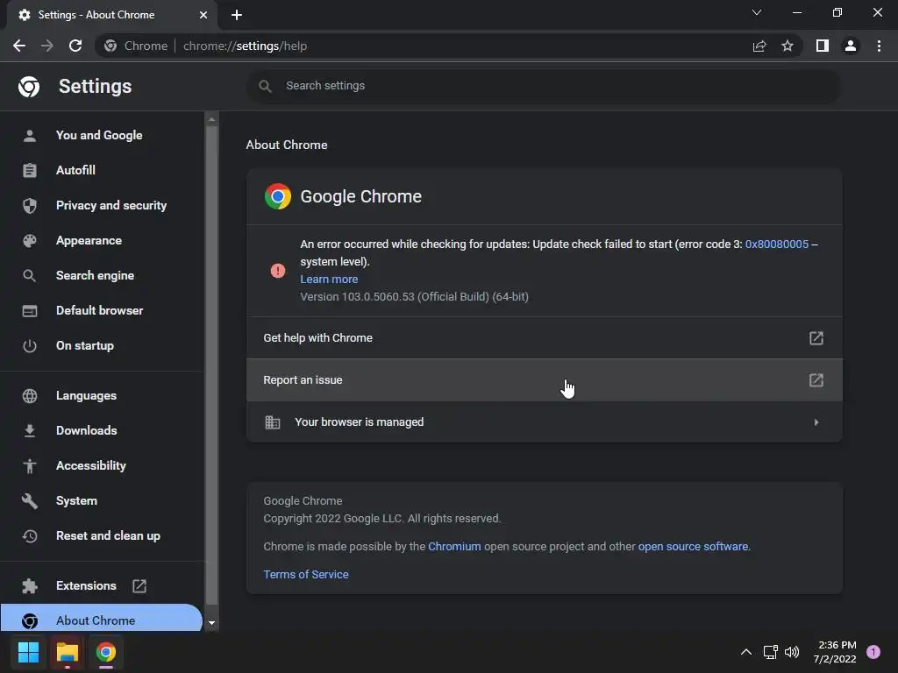Open Get help with Chrome
This screenshot has width=898, height=673.
[544, 338]
